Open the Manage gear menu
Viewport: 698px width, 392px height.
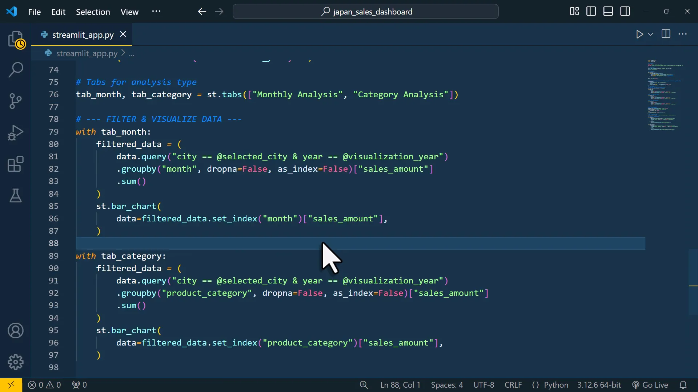point(16,362)
